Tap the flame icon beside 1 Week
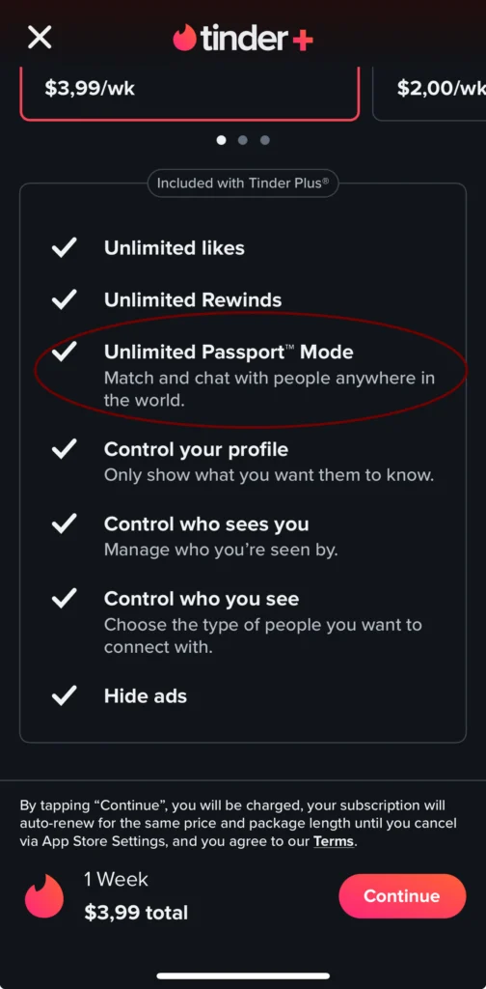The image size is (486, 989). tap(44, 895)
